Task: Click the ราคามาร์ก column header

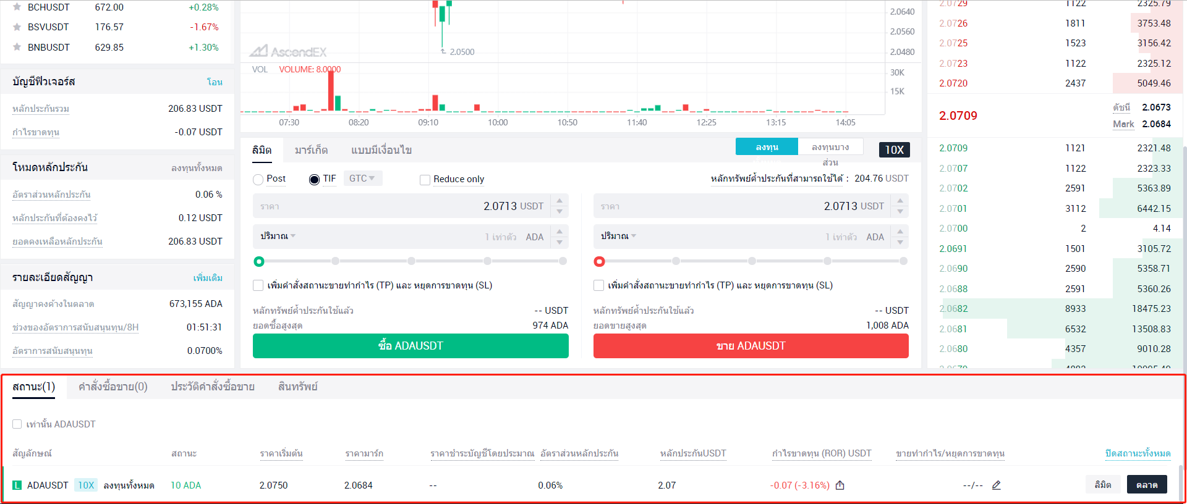Action: click(364, 453)
